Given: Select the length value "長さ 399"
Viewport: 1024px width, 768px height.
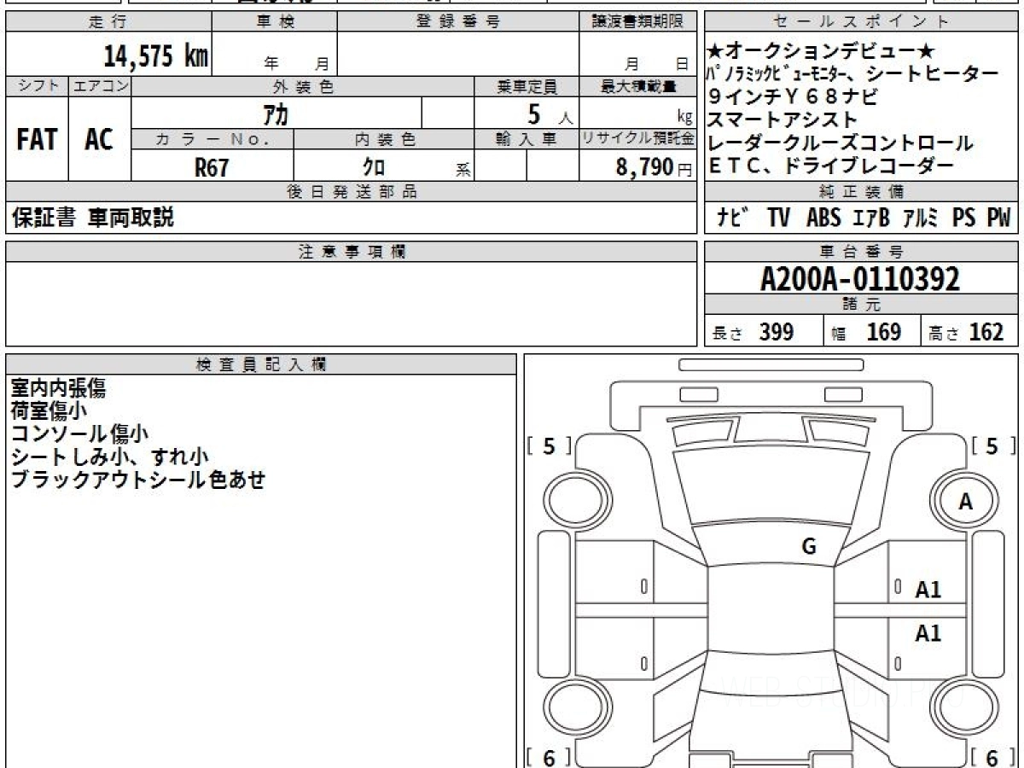Looking at the screenshot, I should click(753, 332).
